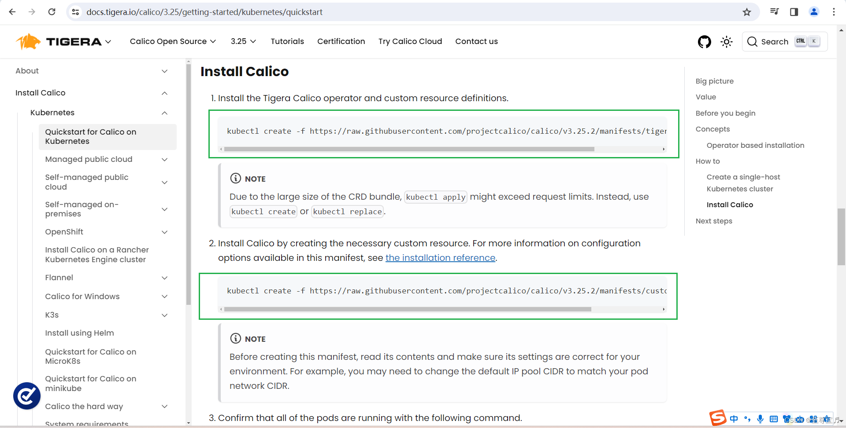
Task: Toggle light and dark mode
Action: point(727,42)
